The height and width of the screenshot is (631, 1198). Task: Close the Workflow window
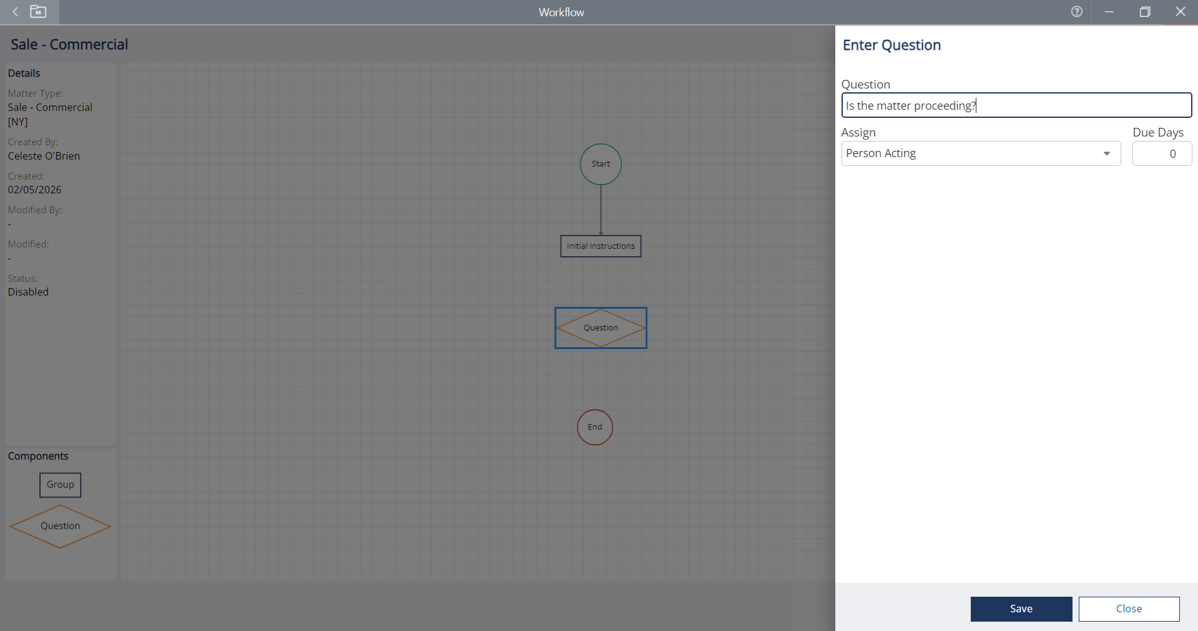pos(1181,12)
